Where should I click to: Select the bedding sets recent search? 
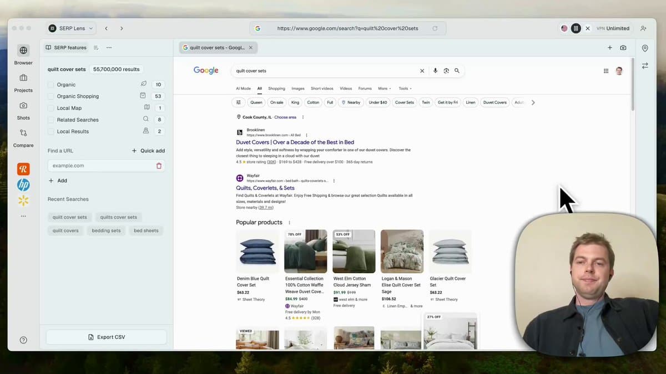click(x=106, y=230)
